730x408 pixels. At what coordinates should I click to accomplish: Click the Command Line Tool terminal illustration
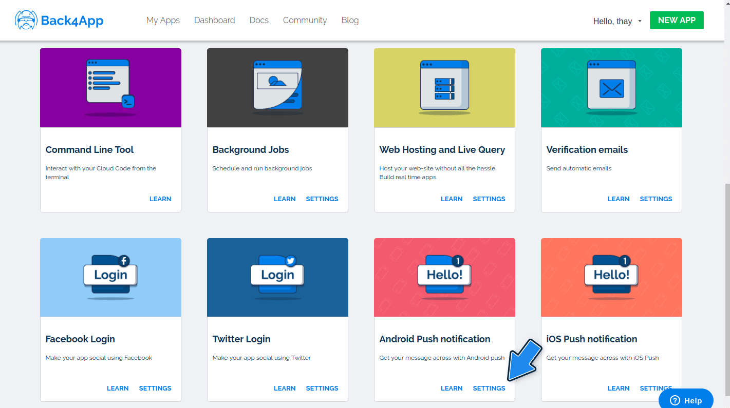tap(110, 88)
